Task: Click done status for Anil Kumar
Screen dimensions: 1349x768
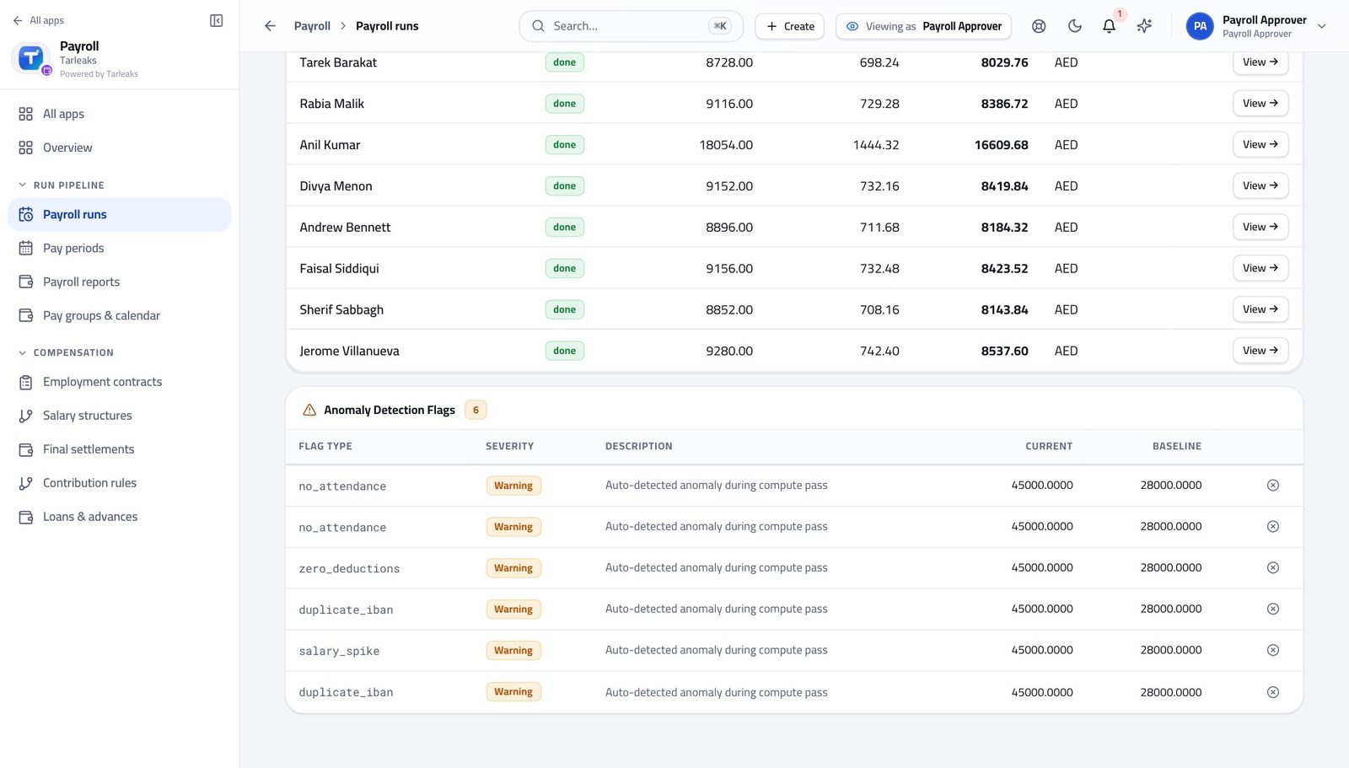Action: tap(565, 145)
